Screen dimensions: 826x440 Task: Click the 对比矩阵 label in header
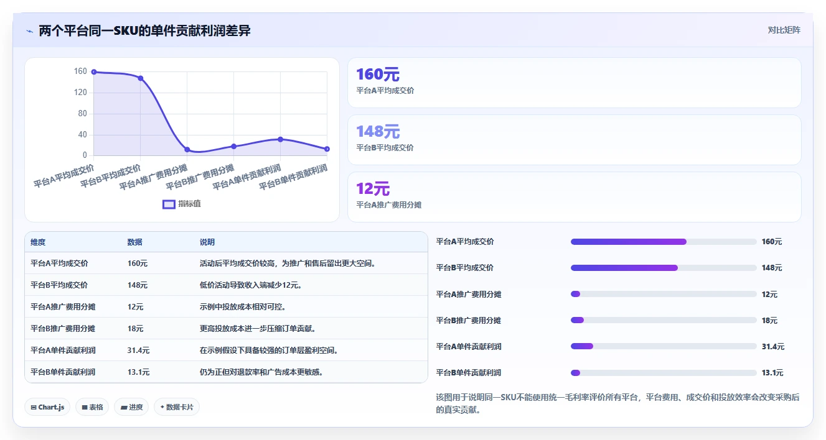point(784,30)
